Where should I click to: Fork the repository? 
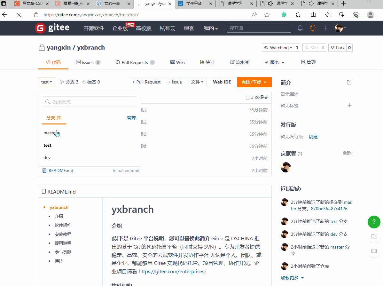pos(338,48)
